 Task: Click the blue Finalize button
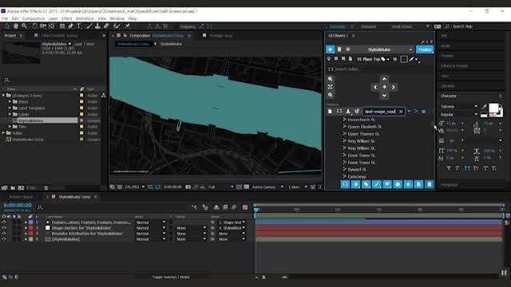[x=425, y=49]
